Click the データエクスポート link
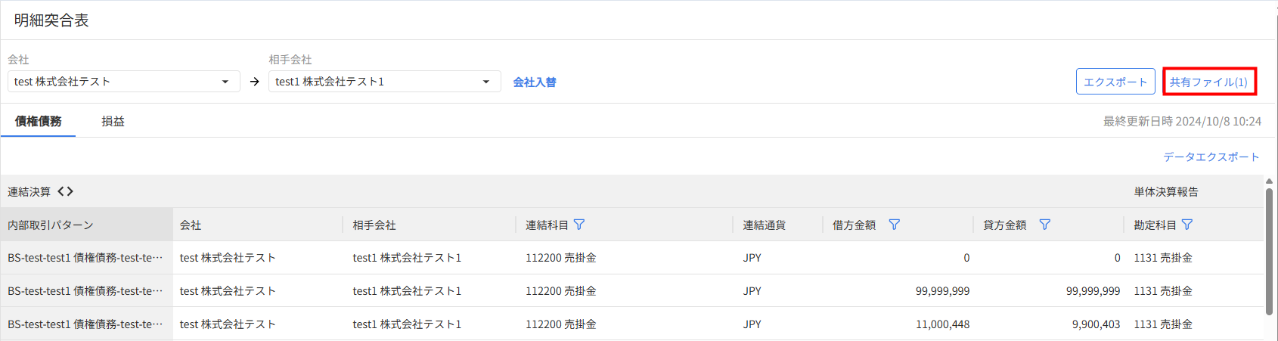The height and width of the screenshot is (341, 1278). tap(1211, 157)
